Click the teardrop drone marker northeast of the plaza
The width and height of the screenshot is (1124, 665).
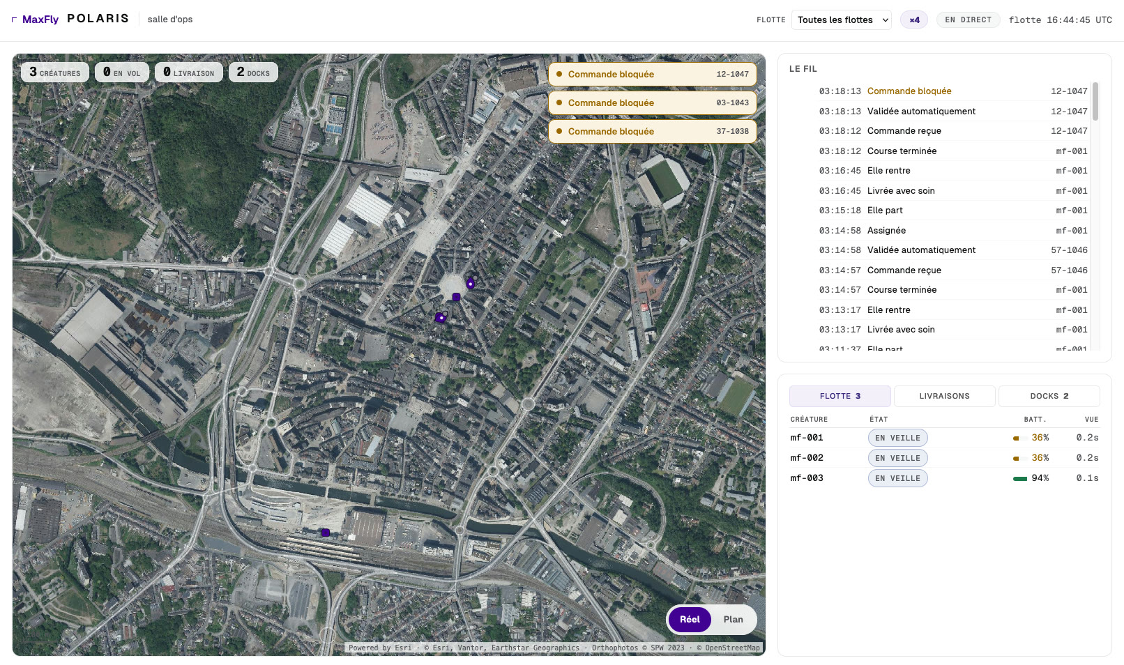(x=471, y=283)
